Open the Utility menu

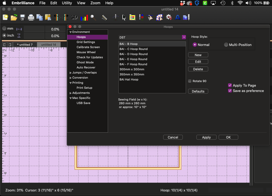pos(67,3)
